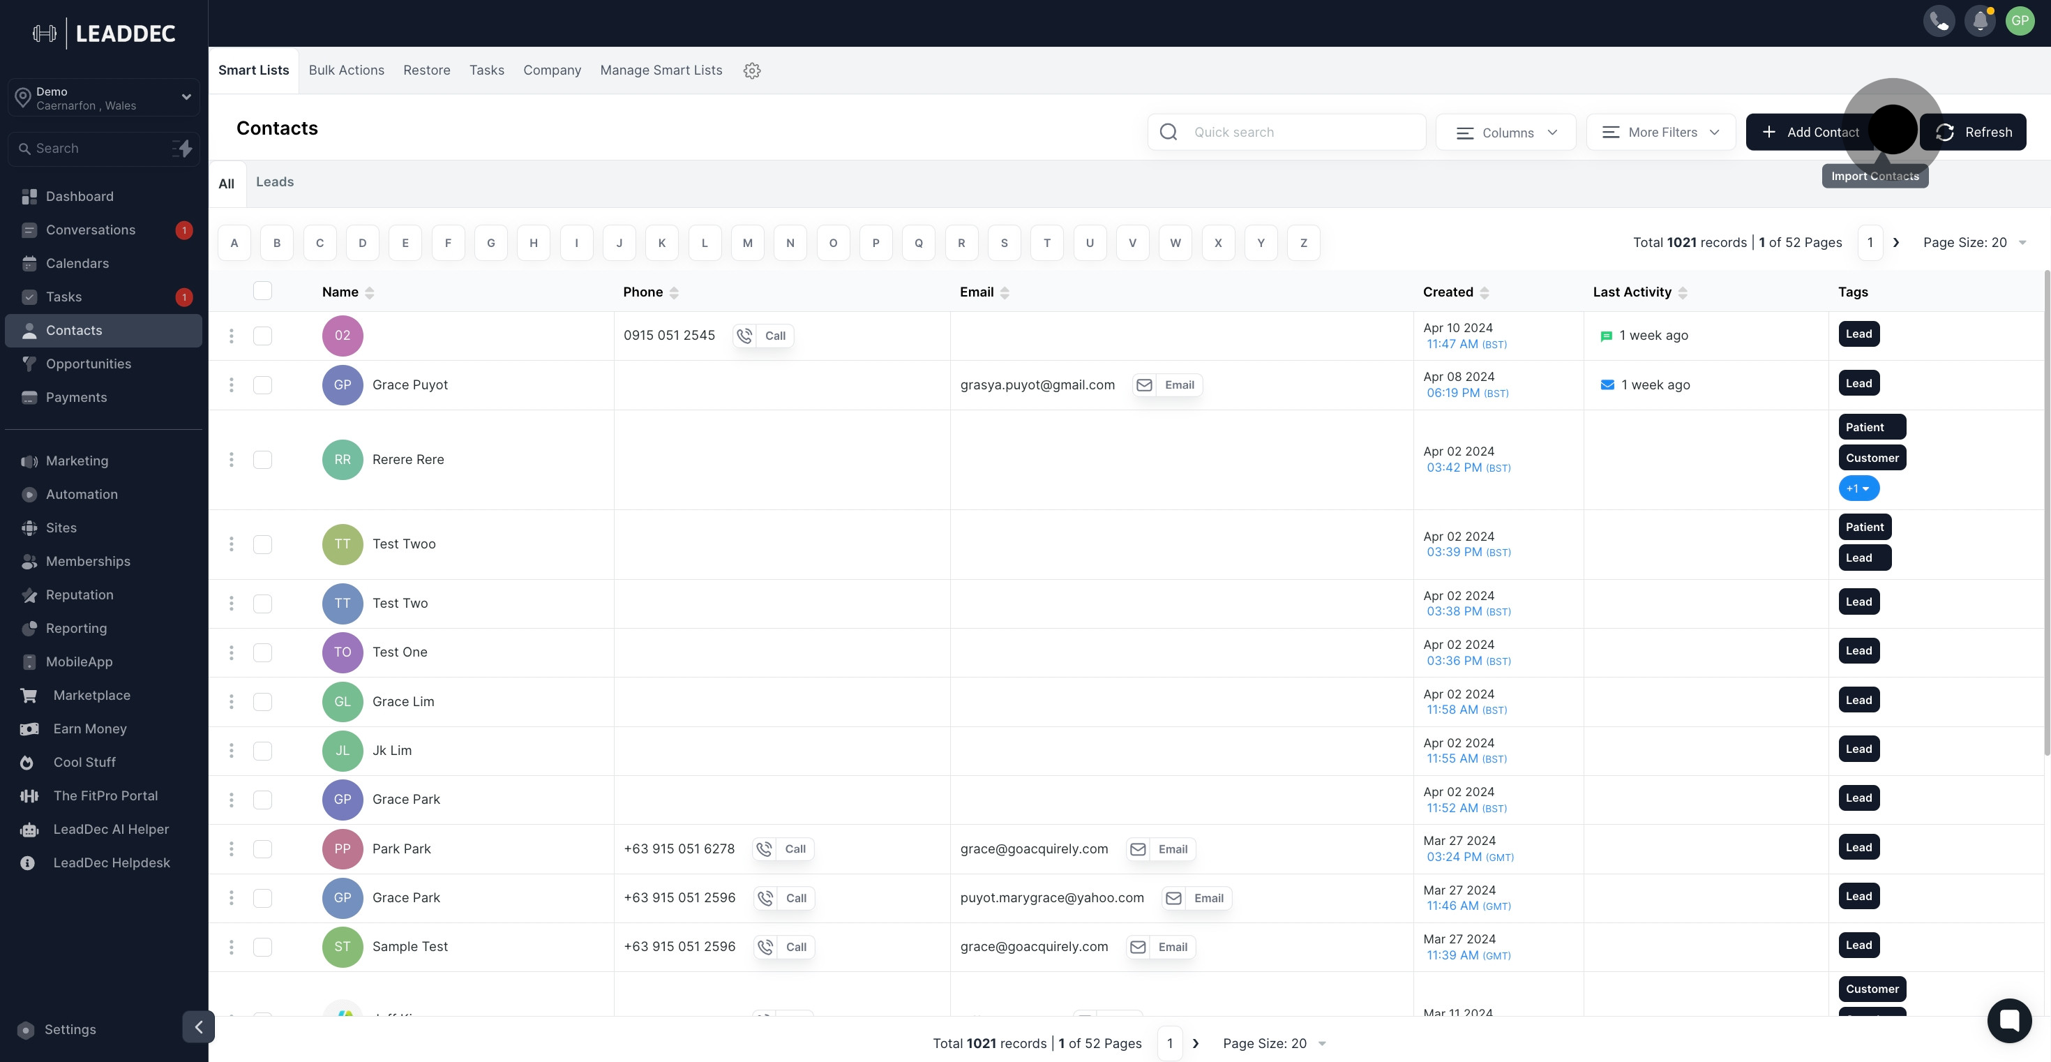Open the phone dialer icon in header
The width and height of the screenshot is (2051, 1062).
tap(1939, 22)
